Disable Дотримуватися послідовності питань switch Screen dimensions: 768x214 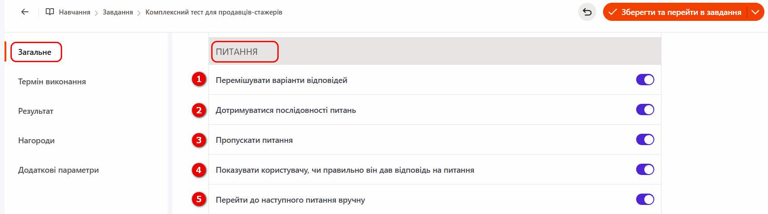click(x=645, y=110)
